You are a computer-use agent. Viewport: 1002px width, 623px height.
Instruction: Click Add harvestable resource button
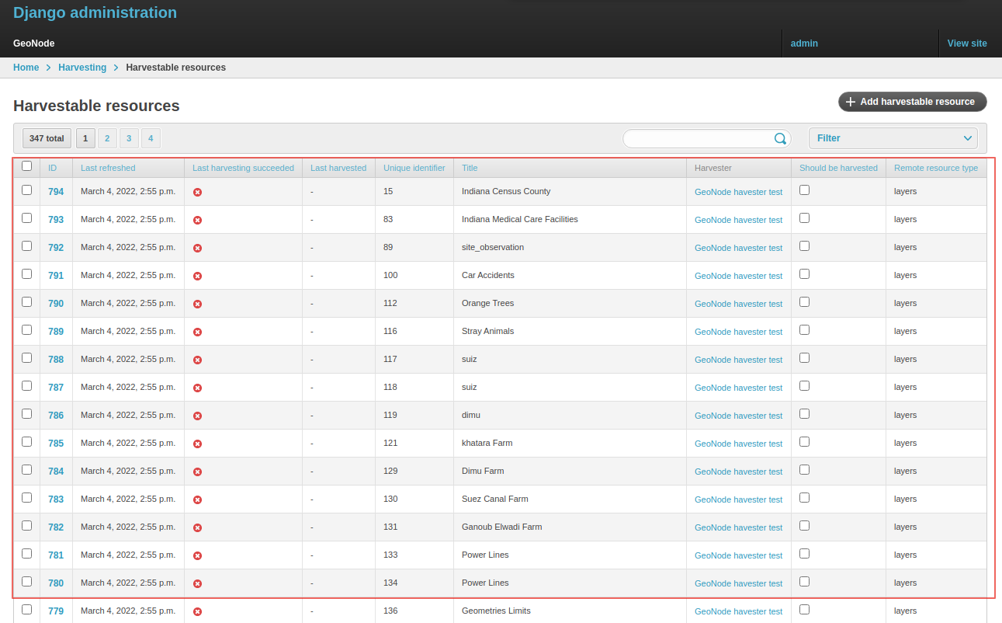tap(912, 102)
